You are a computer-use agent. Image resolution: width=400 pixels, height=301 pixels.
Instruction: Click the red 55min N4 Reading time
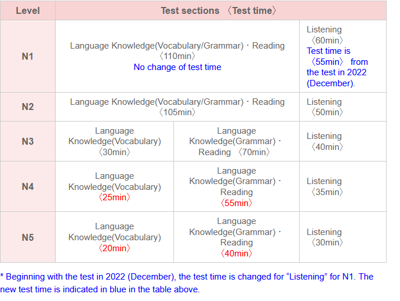(x=236, y=203)
